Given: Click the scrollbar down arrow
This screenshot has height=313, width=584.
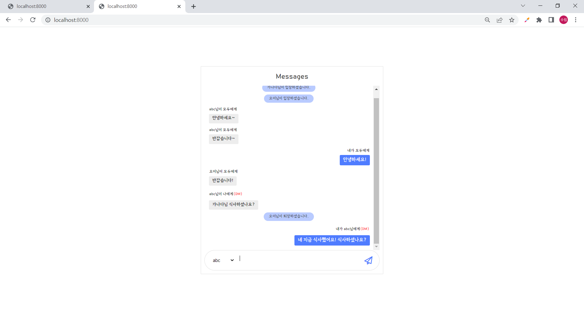Looking at the screenshot, I should tap(376, 246).
